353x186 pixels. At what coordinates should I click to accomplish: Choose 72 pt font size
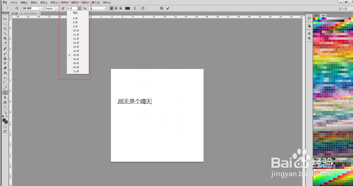[78, 71]
